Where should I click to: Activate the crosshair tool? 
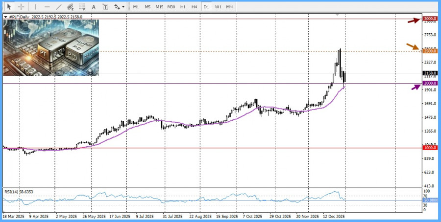tap(21, 7)
